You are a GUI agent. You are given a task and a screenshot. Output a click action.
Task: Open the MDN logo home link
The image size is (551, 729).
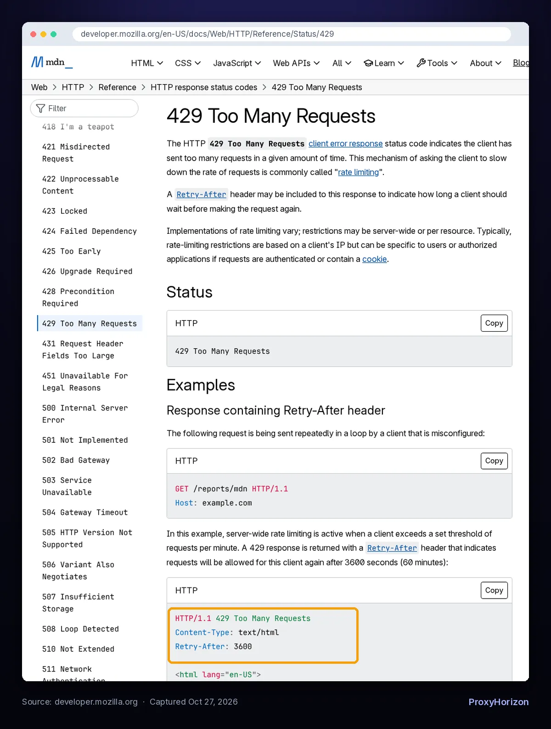pyautogui.click(x=51, y=62)
